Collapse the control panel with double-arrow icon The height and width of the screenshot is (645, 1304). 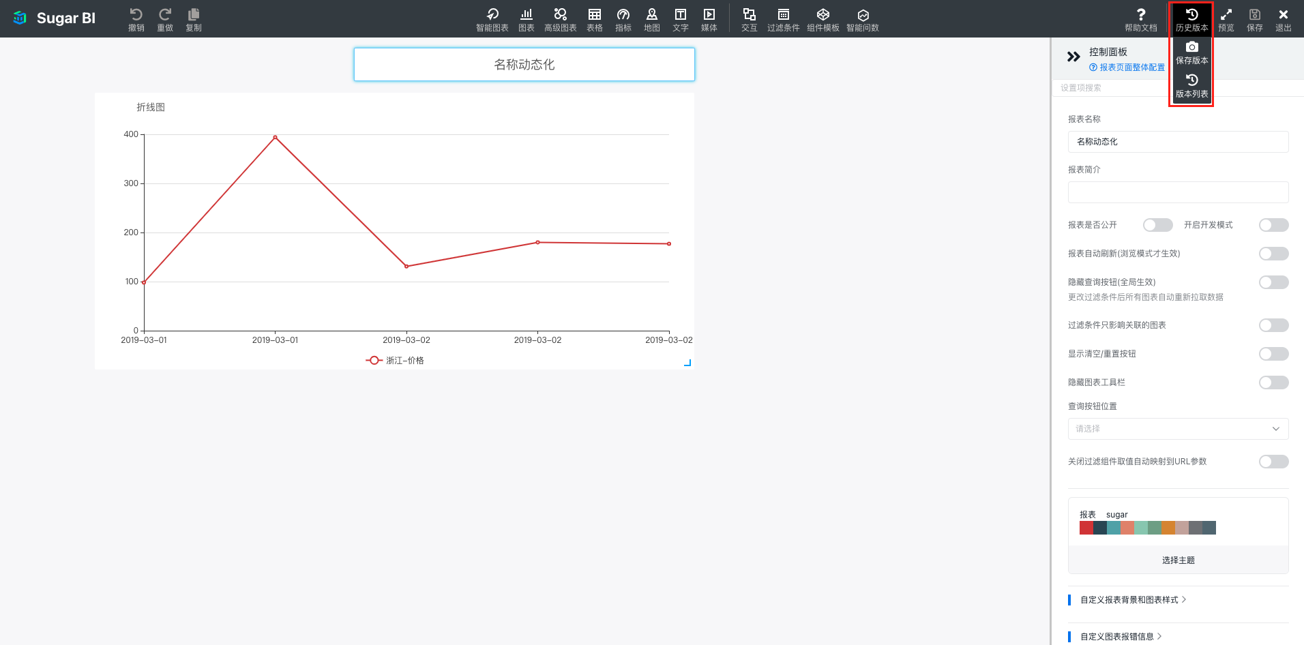(x=1073, y=57)
